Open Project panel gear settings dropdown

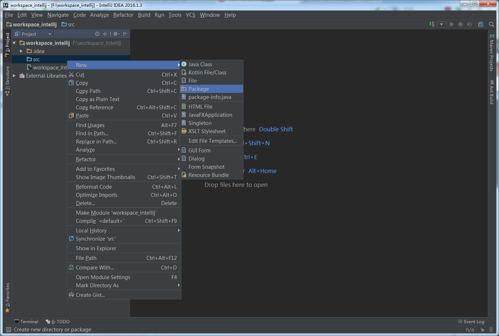click(x=117, y=34)
